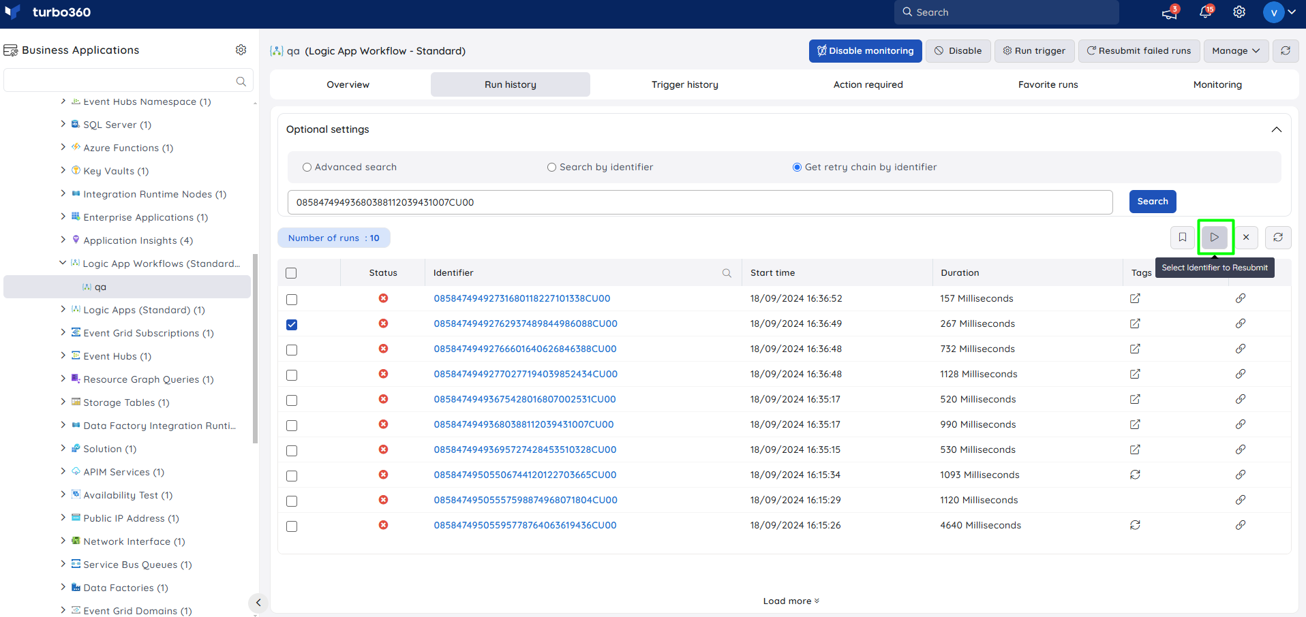
Task: Expand the Key Vaults tree node
Action: click(x=63, y=170)
